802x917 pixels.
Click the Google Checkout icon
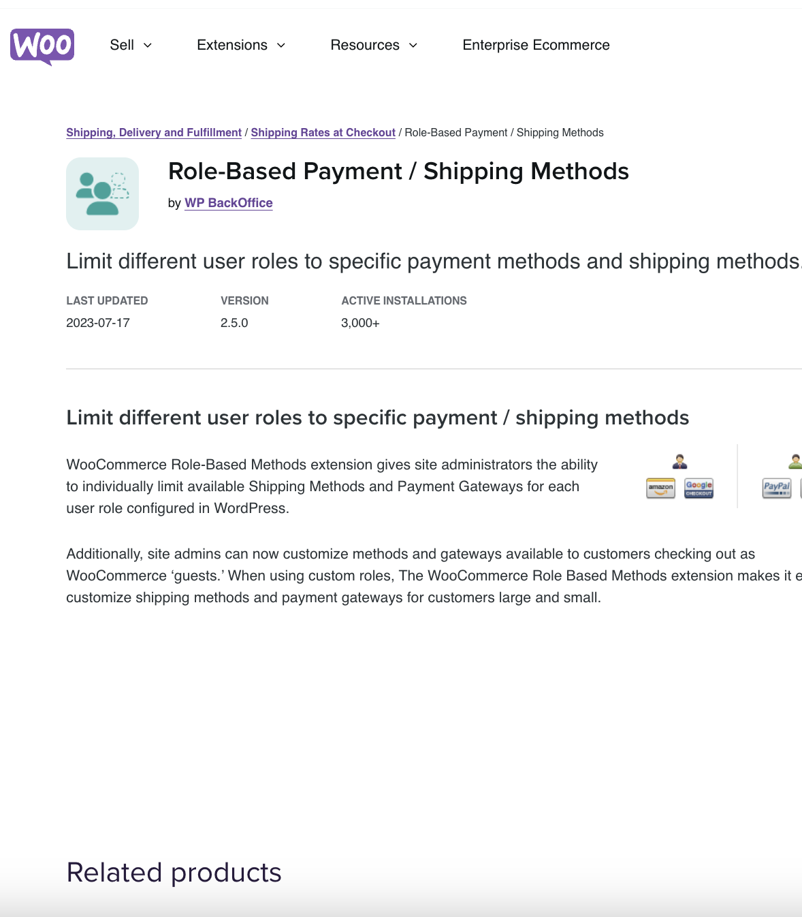pyautogui.click(x=699, y=488)
